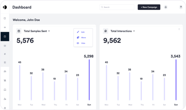Choose Move in the card popup menu
Image resolution: width=186 pixels, height=110 pixels.
pyautogui.click(x=81, y=38)
